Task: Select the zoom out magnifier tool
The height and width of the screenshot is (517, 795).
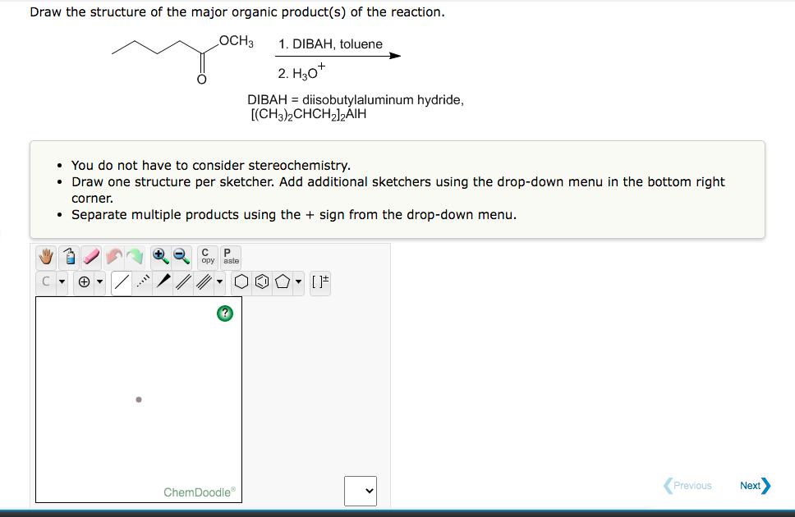Action: point(181,256)
